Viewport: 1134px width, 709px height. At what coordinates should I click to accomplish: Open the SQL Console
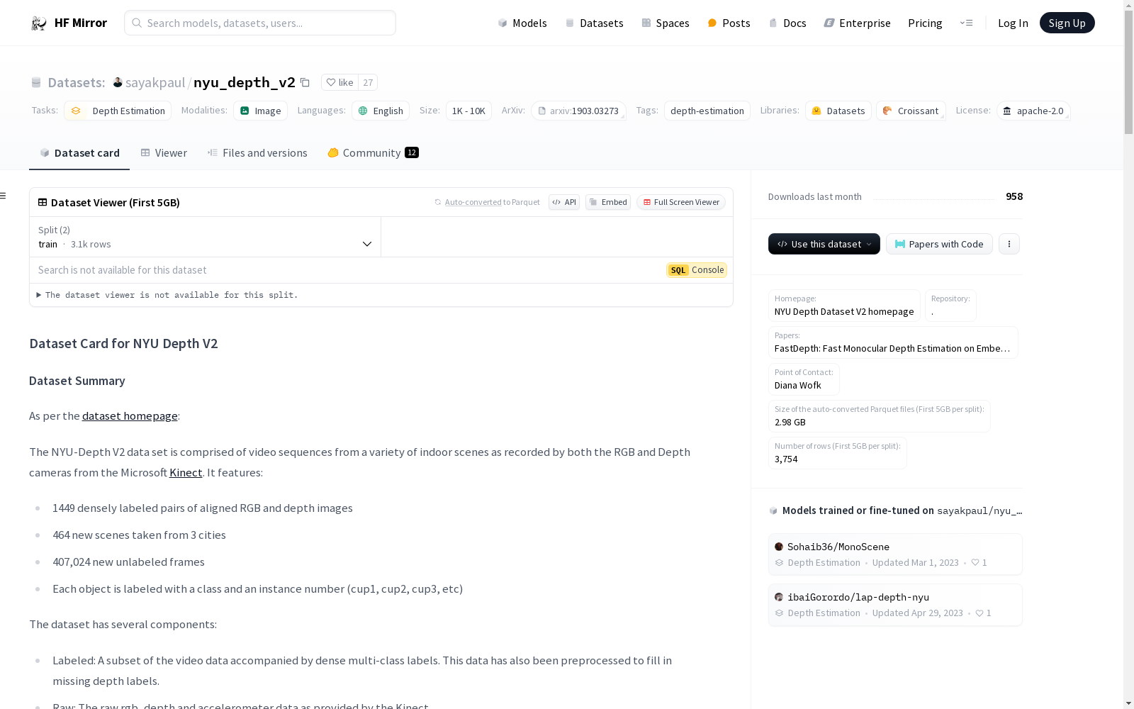[x=697, y=270]
